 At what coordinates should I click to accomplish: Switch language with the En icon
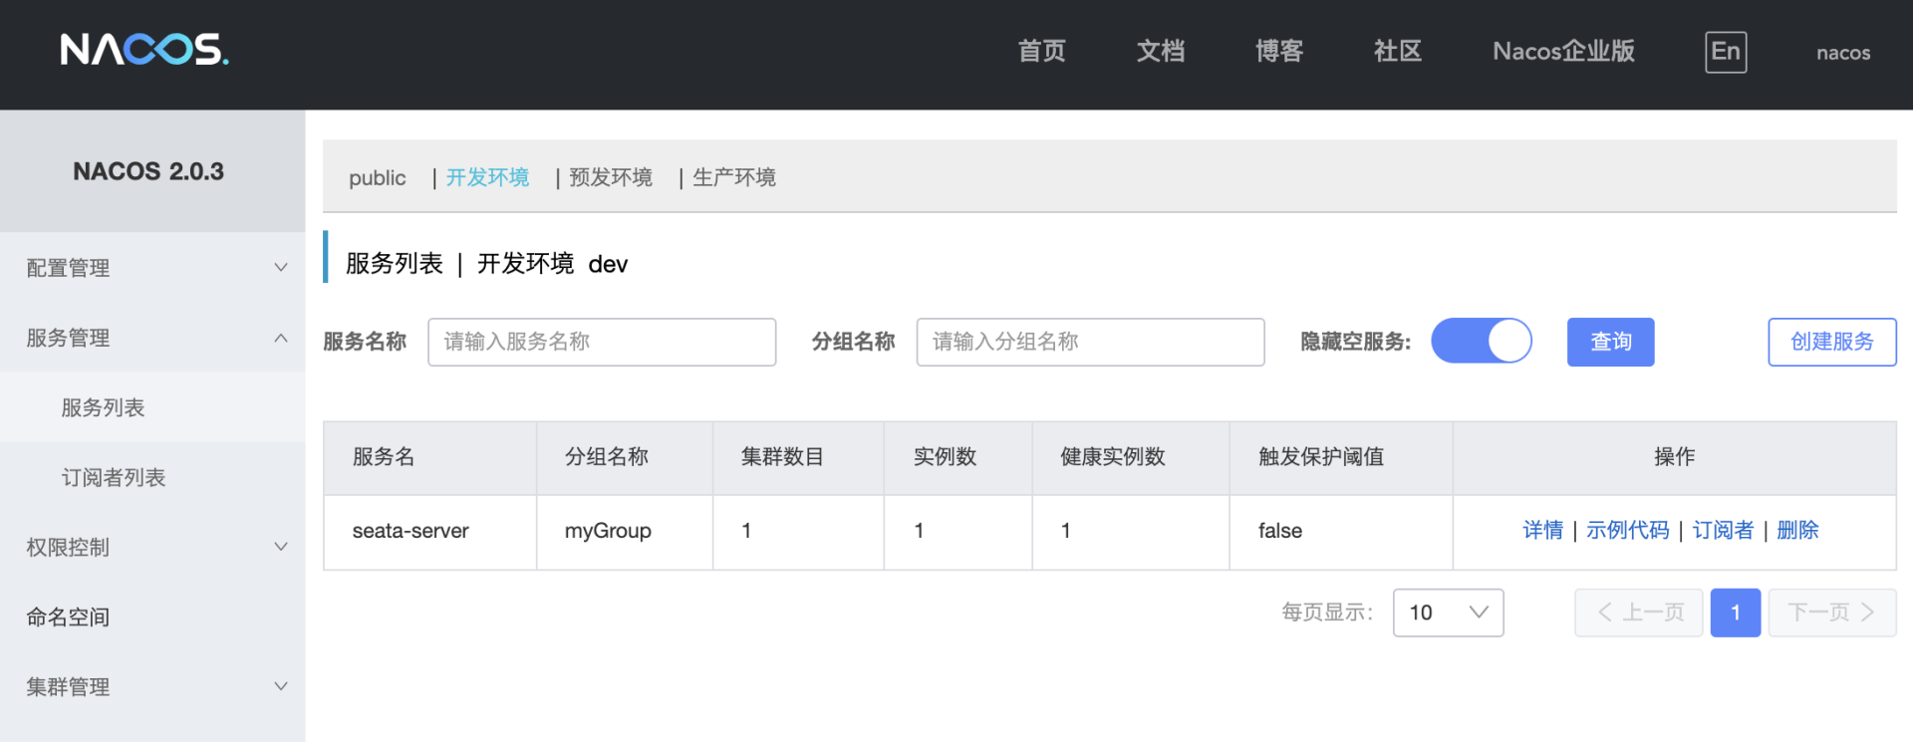point(1725,52)
